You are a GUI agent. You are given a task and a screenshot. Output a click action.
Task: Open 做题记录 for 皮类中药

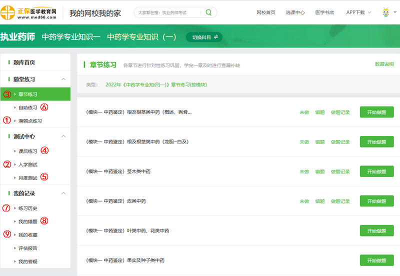340,201
